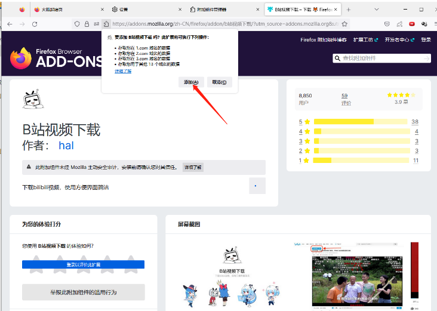Open the new tab plus button
Screen dimensions: 437x311
pos(349,10)
